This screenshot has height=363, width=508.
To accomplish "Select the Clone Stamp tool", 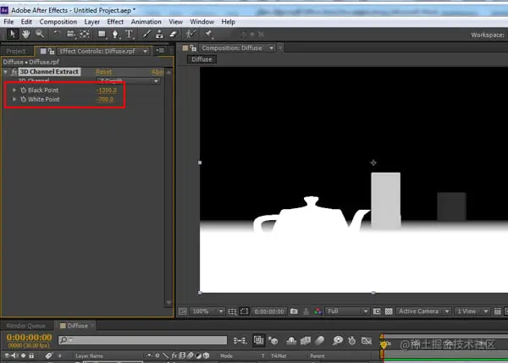I will (x=159, y=34).
